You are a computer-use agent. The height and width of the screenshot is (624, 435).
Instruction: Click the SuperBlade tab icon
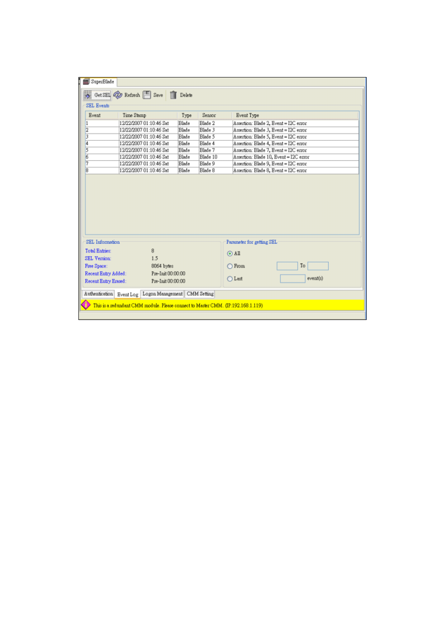point(86,82)
